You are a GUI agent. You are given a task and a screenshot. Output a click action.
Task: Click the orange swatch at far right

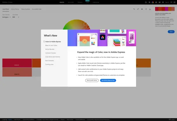coord(143,63)
